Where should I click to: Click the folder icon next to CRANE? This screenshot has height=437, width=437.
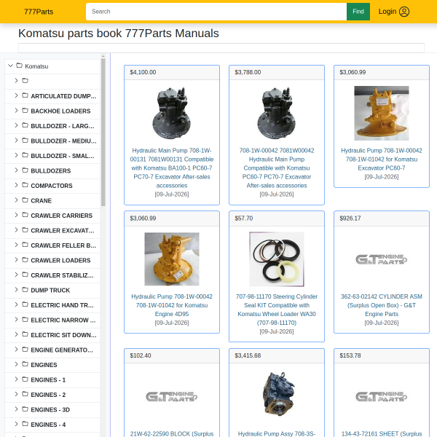coord(25,200)
